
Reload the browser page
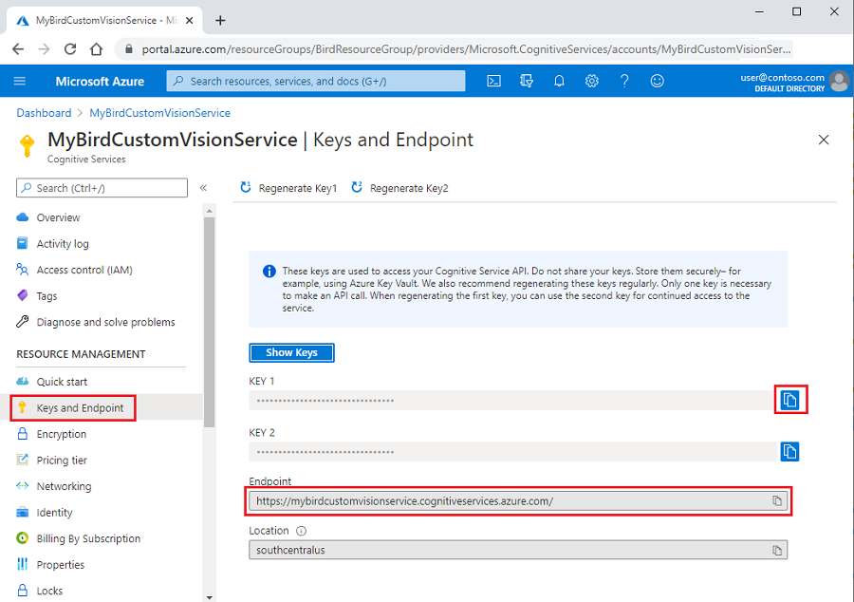tap(70, 49)
